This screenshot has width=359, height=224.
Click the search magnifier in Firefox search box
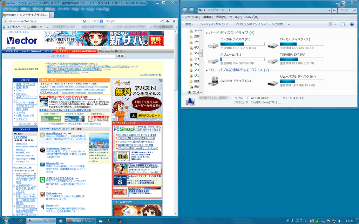[161, 21]
